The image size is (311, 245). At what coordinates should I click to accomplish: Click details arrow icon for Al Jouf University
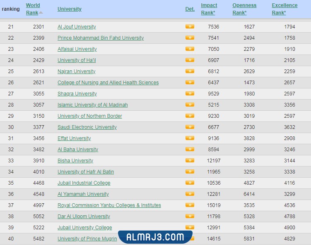(190, 26)
